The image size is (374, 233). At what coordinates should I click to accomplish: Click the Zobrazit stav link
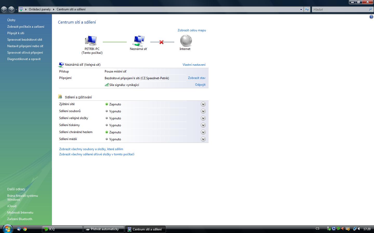click(197, 78)
